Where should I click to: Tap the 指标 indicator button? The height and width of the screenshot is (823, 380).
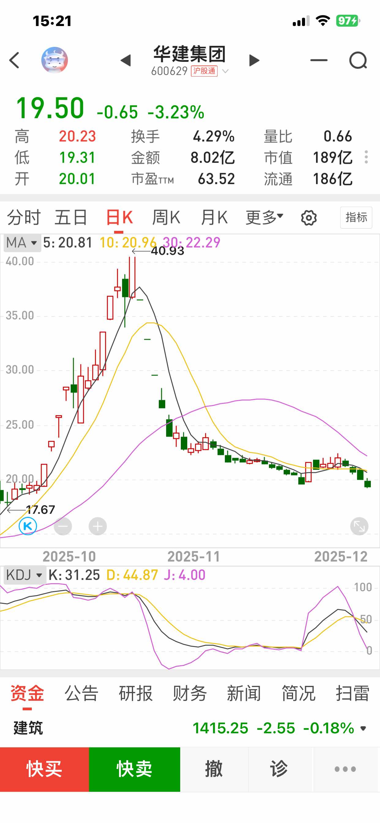pyautogui.click(x=356, y=218)
